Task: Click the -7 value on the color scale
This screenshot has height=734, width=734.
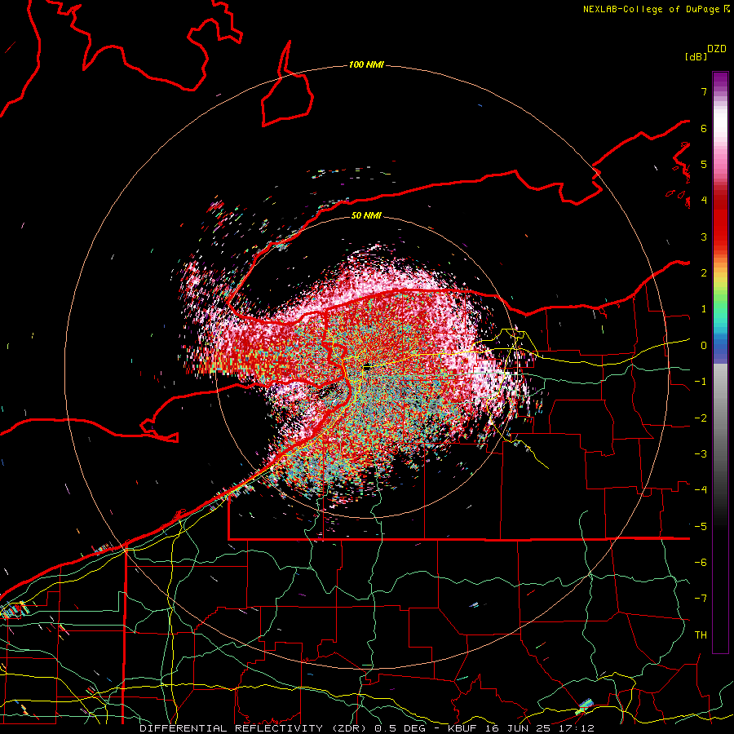Action: point(701,599)
